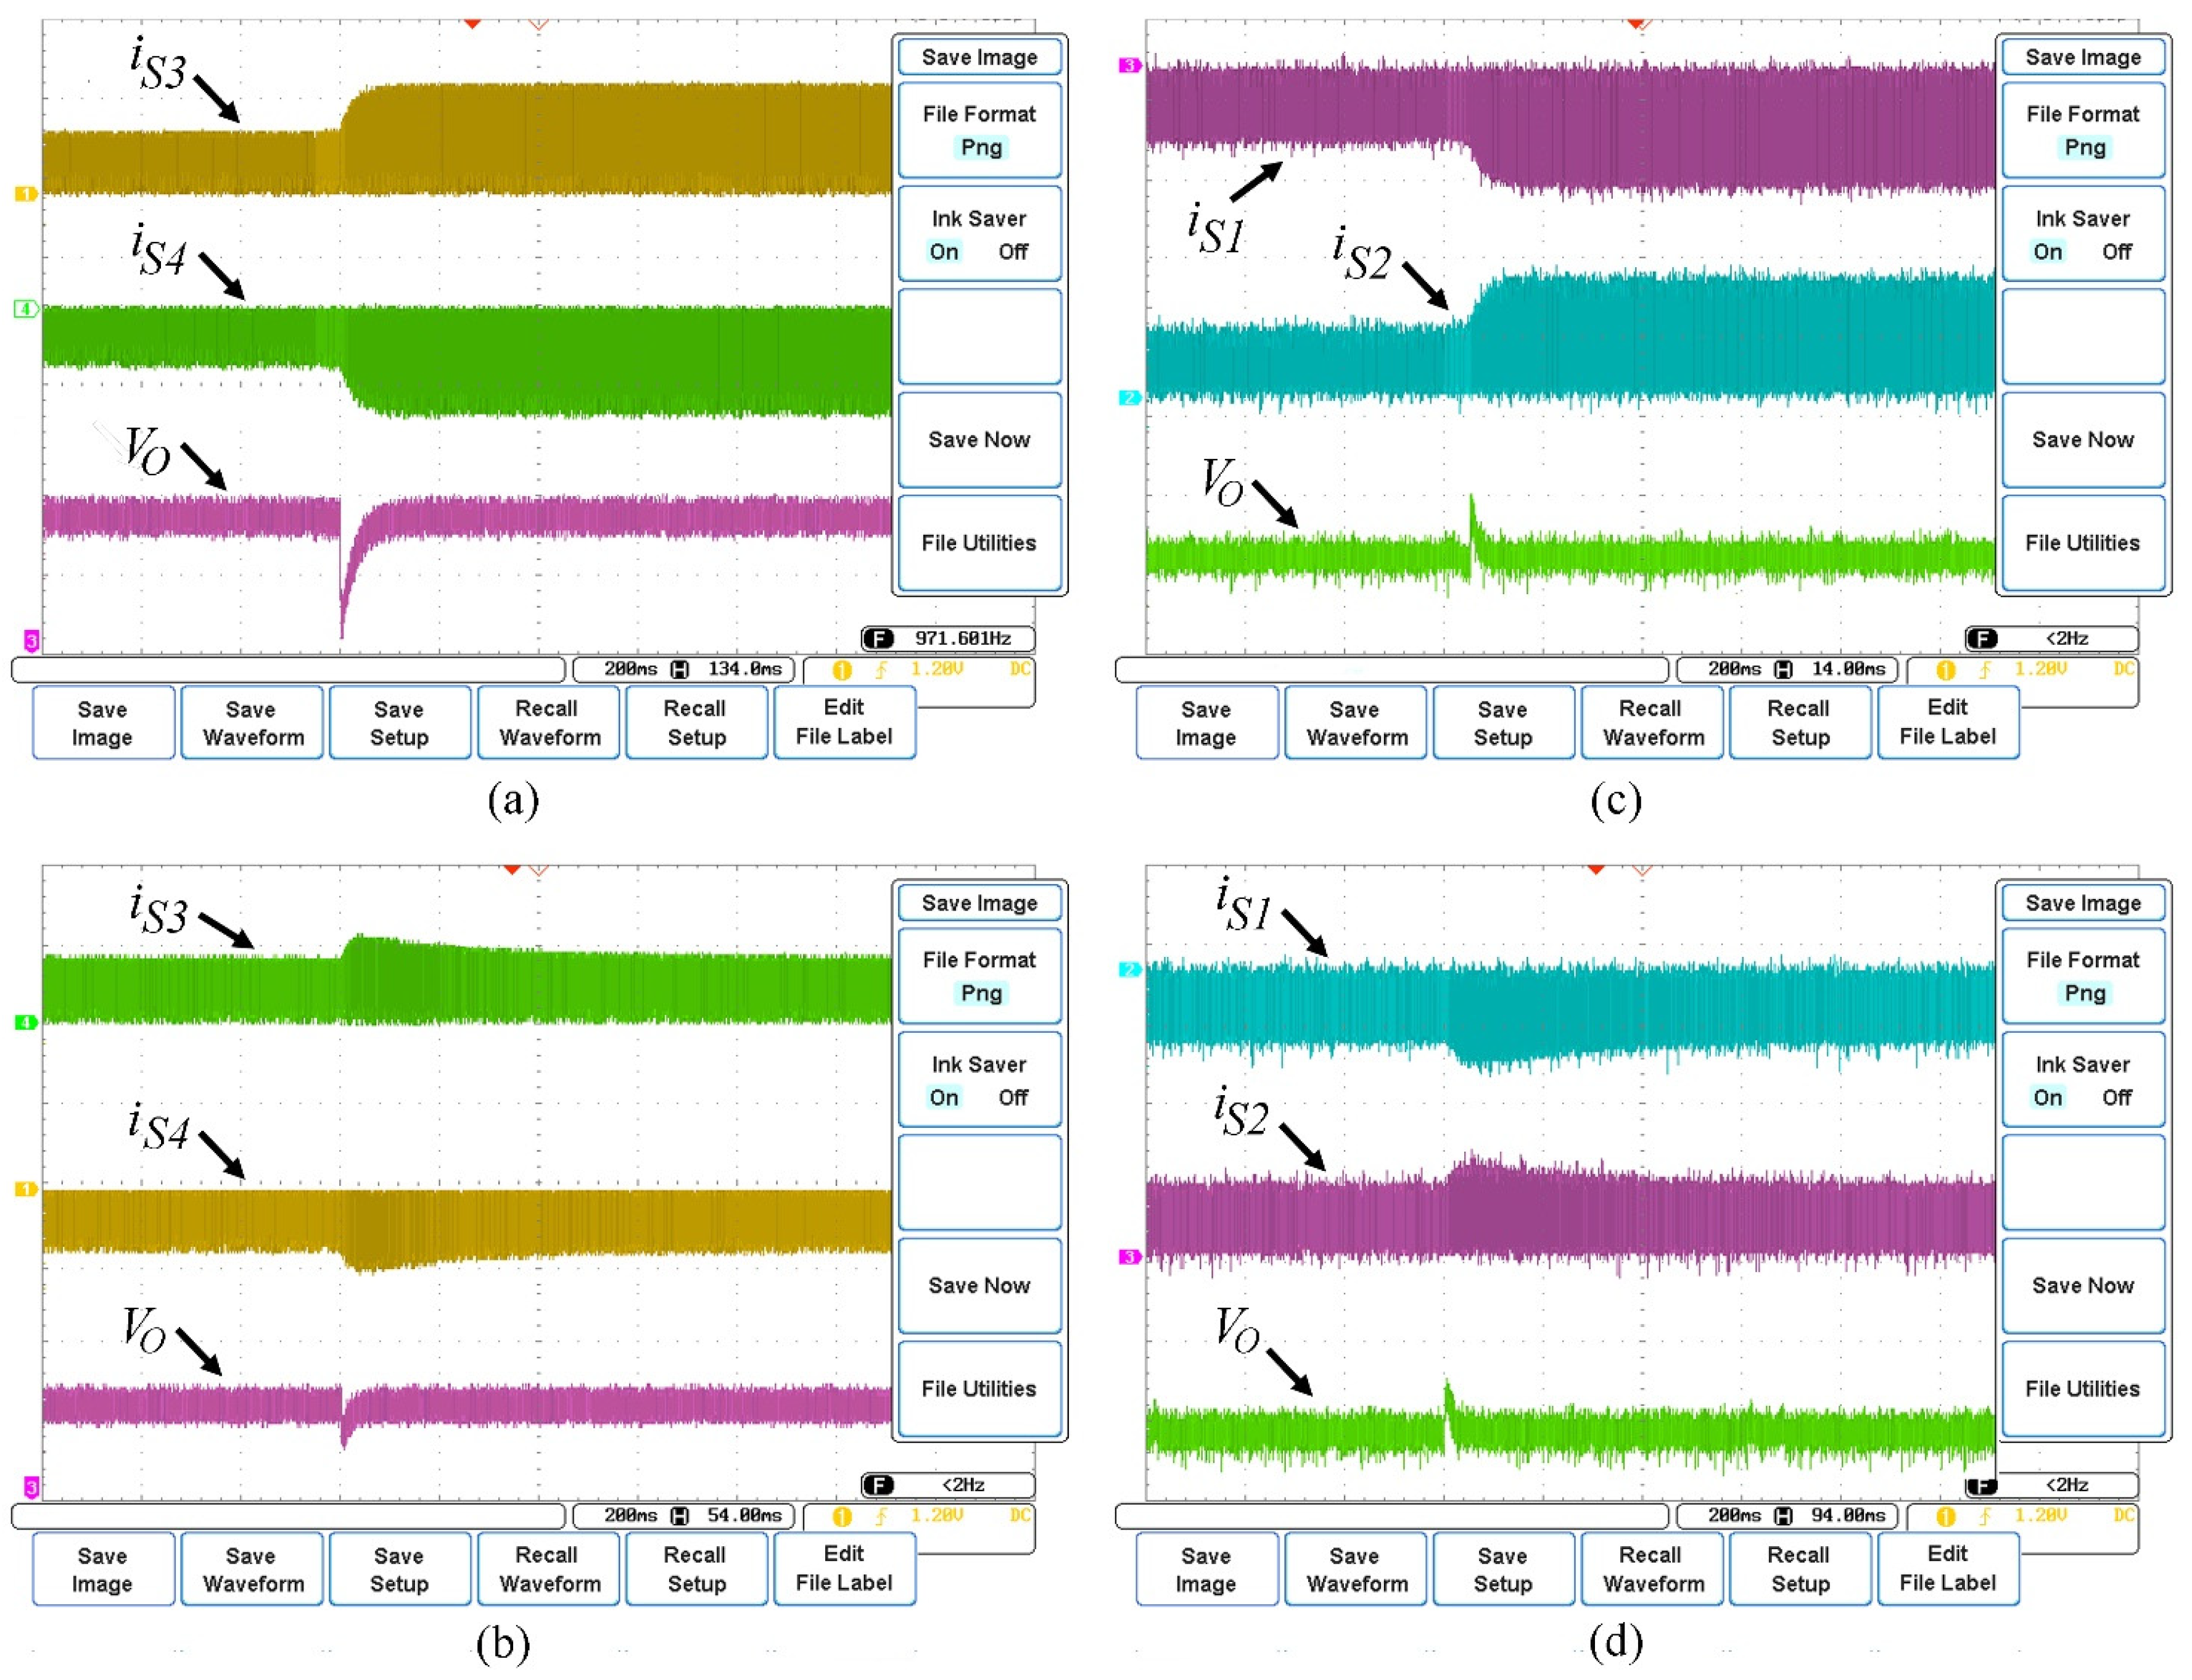Click the 14.00ms delay readout in panel (c)
The width and height of the screenshot is (2192, 1680).
tap(1848, 669)
